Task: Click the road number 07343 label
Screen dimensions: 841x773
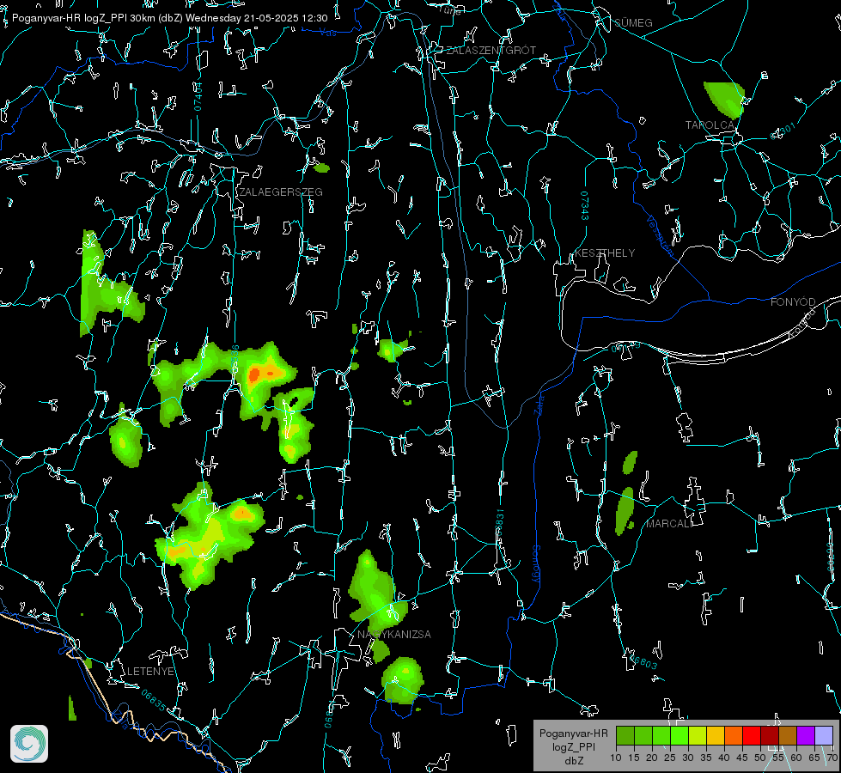Action: (x=585, y=205)
